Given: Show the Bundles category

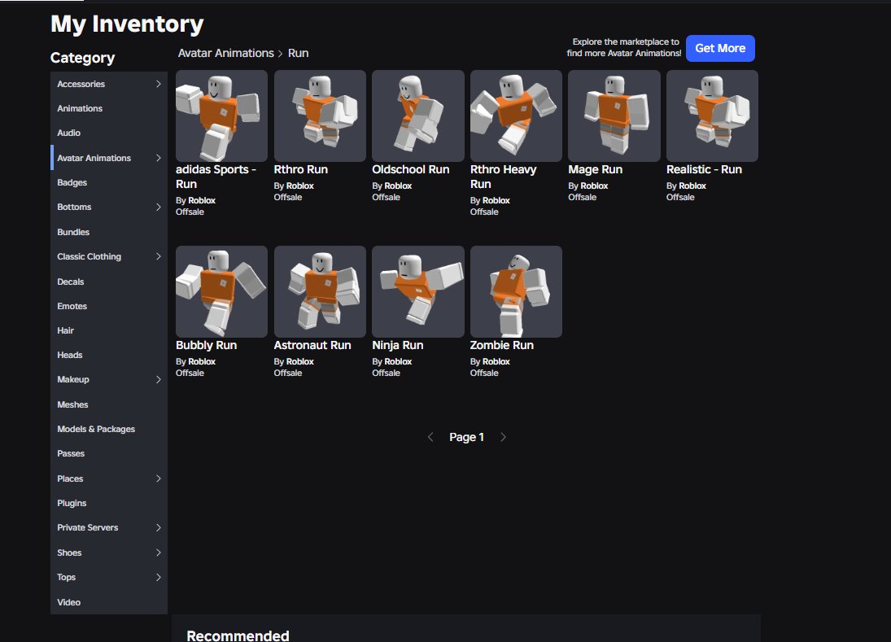Looking at the screenshot, I should point(109,232).
